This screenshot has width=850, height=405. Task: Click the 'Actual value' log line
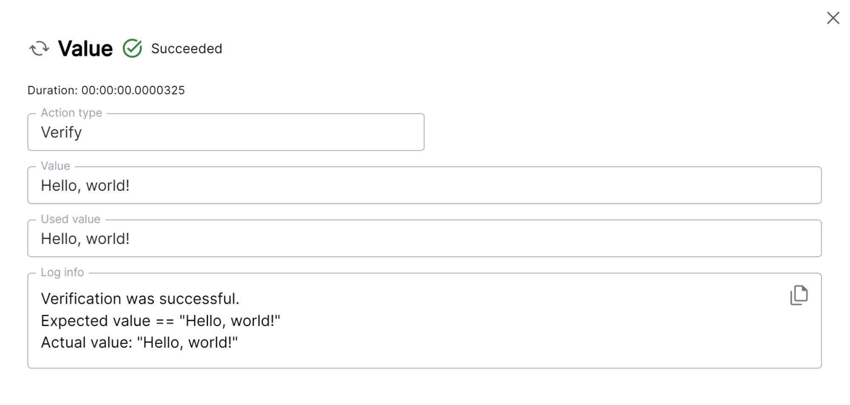point(139,343)
